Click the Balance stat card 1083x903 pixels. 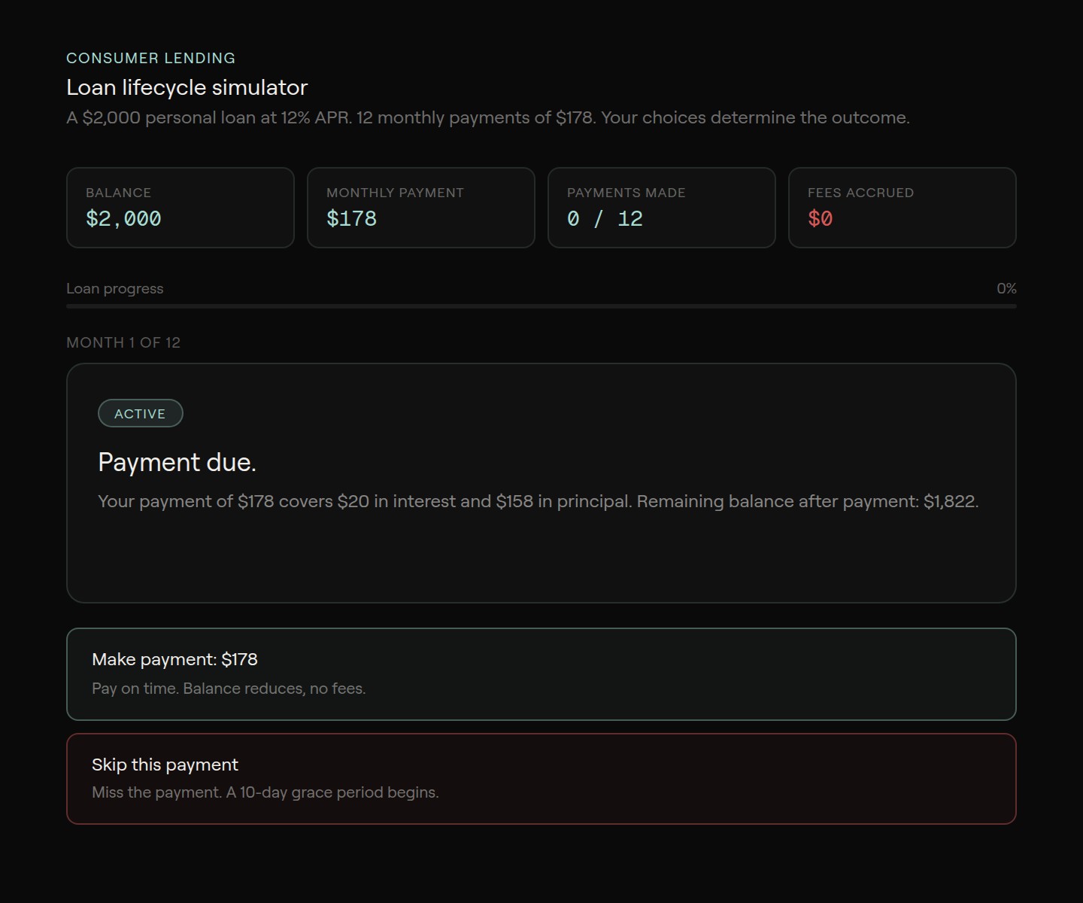coord(180,208)
